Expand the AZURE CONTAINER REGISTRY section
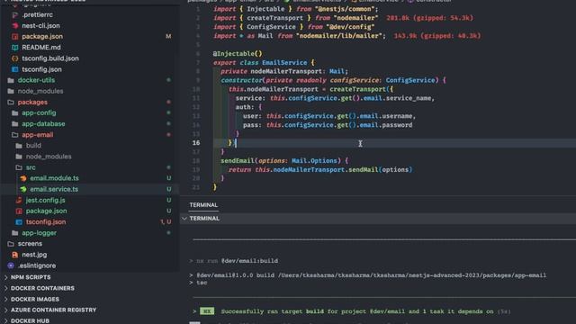Image resolution: width=576 pixels, height=324 pixels. pos(54,310)
